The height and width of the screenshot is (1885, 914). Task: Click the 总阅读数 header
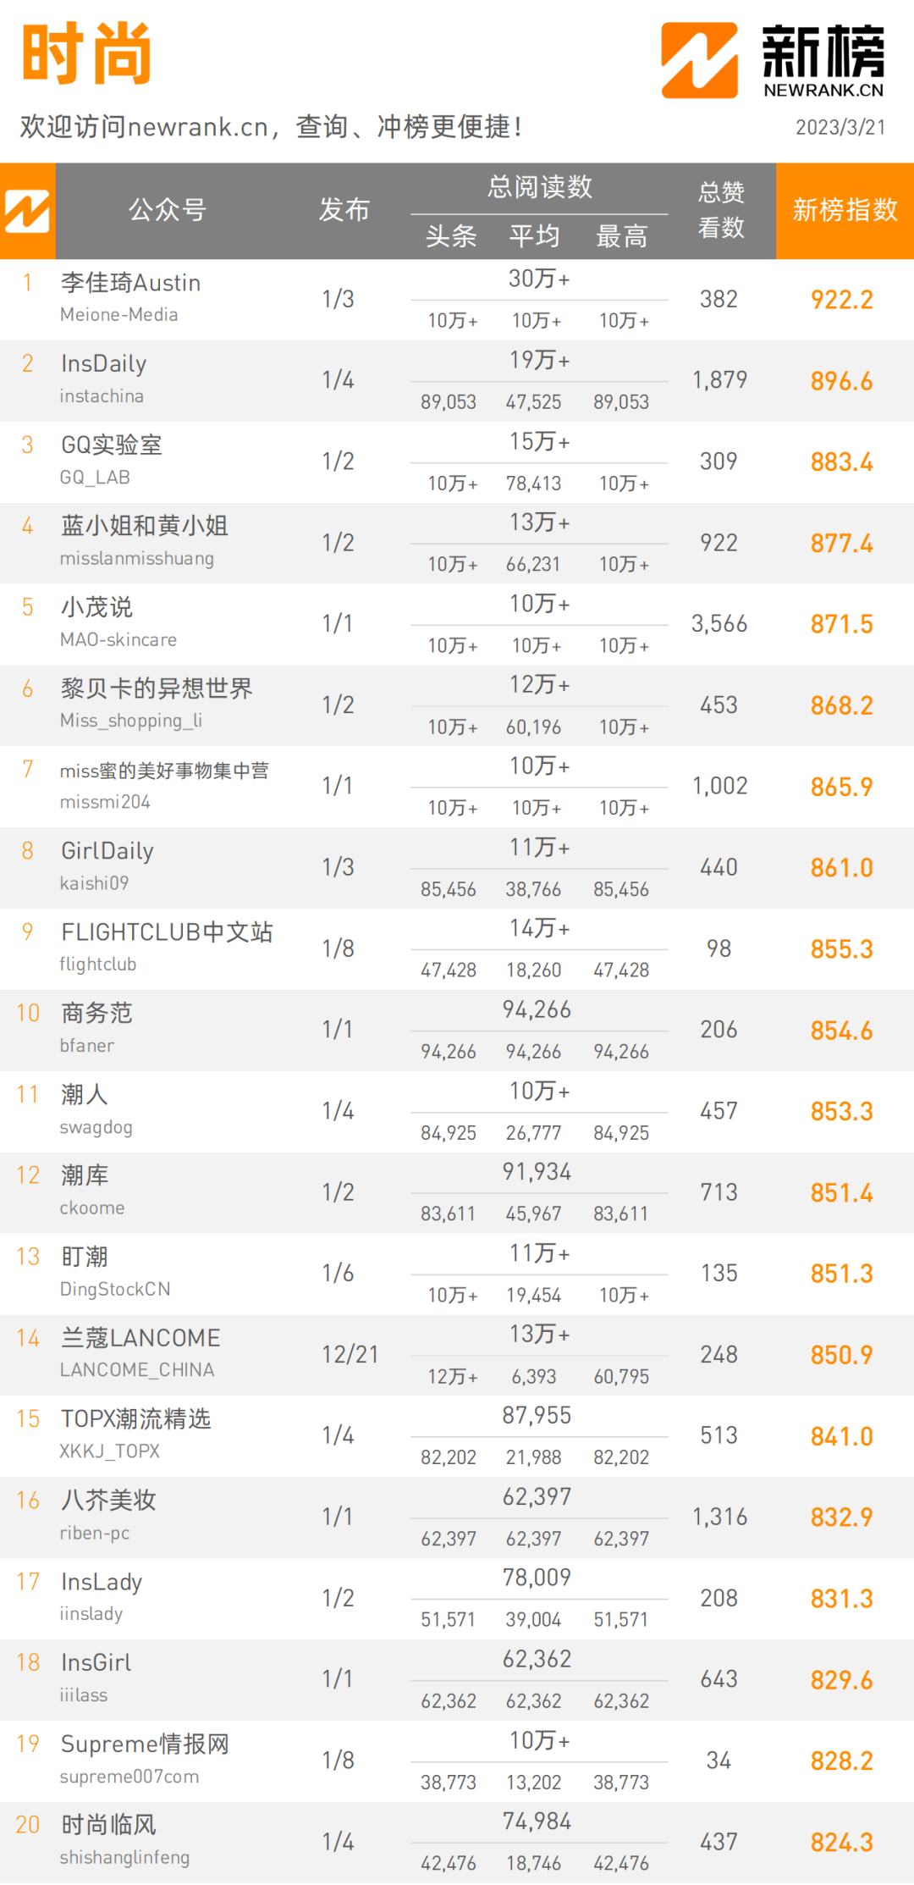coord(539,187)
